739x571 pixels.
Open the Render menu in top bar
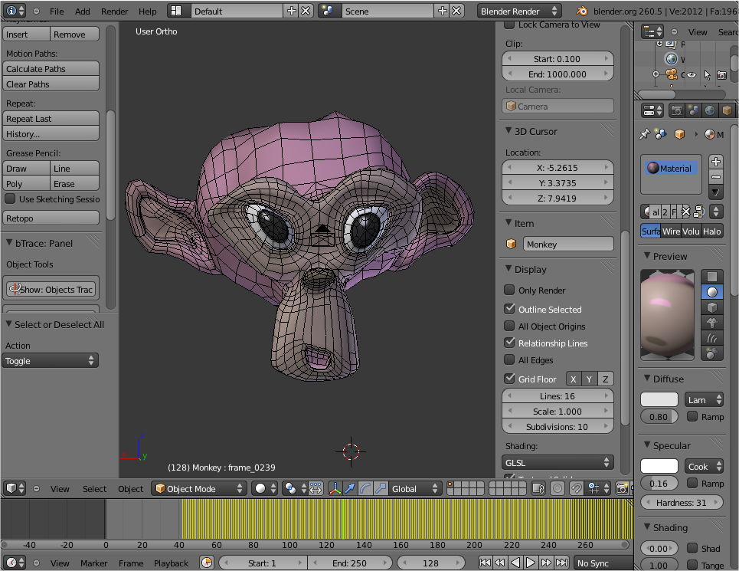tap(115, 11)
